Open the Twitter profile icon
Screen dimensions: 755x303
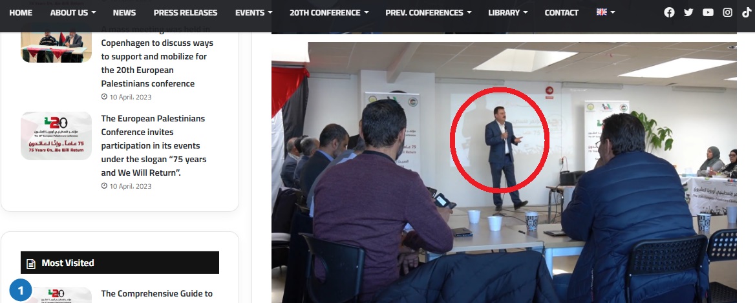[688, 12]
